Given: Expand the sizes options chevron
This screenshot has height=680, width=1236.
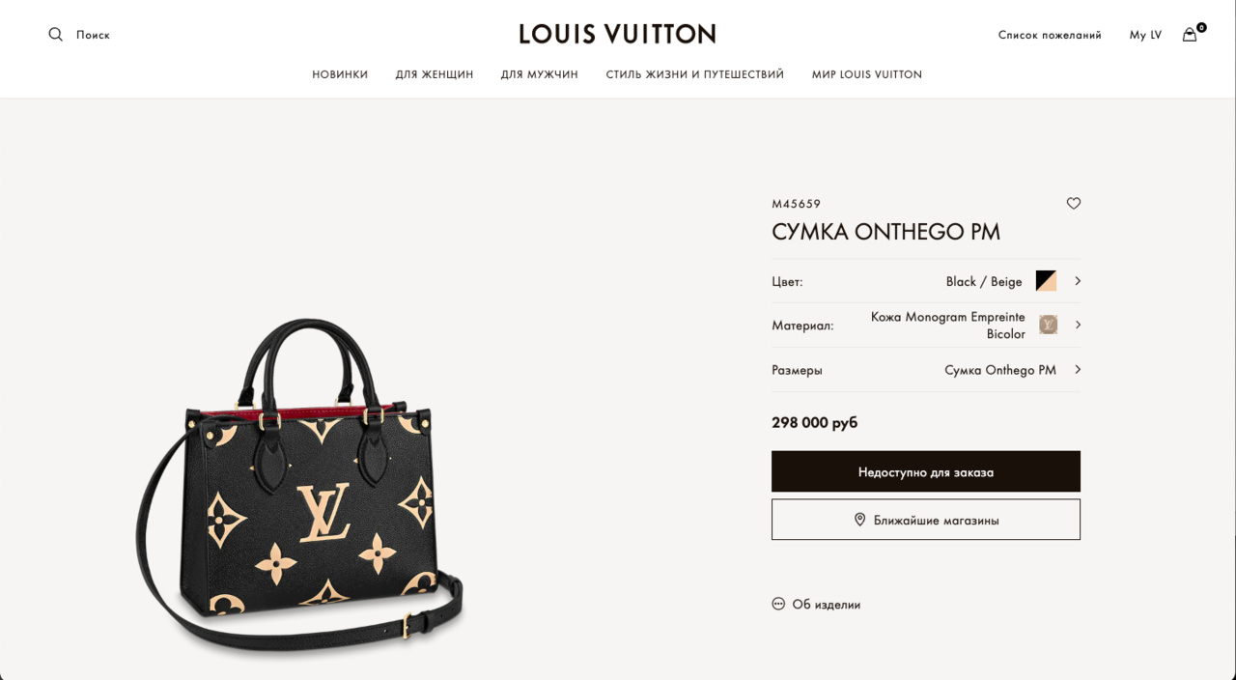Looking at the screenshot, I should tap(1078, 369).
